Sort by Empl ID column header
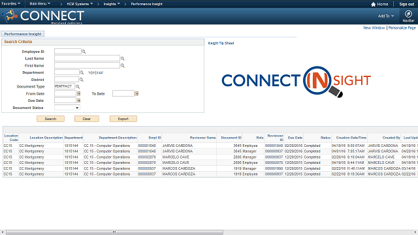Image resolution: width=418 pixels, height=235 pixels. click(x=155, y=138)
